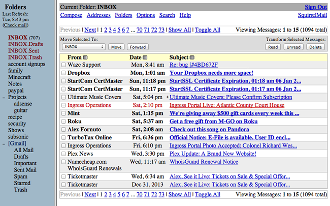Image resolution: width=330 pixels, height=206 pixels.
Task: Go to Options in the top menu
Action: point(146,16)
